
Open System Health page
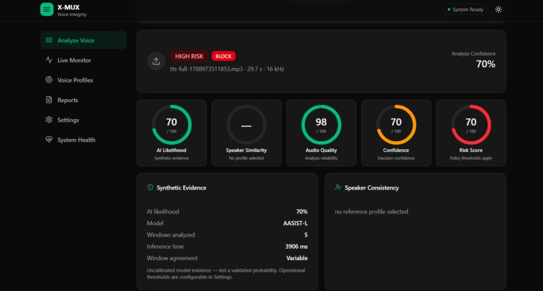pyautogui.click(x=84, y=140)
